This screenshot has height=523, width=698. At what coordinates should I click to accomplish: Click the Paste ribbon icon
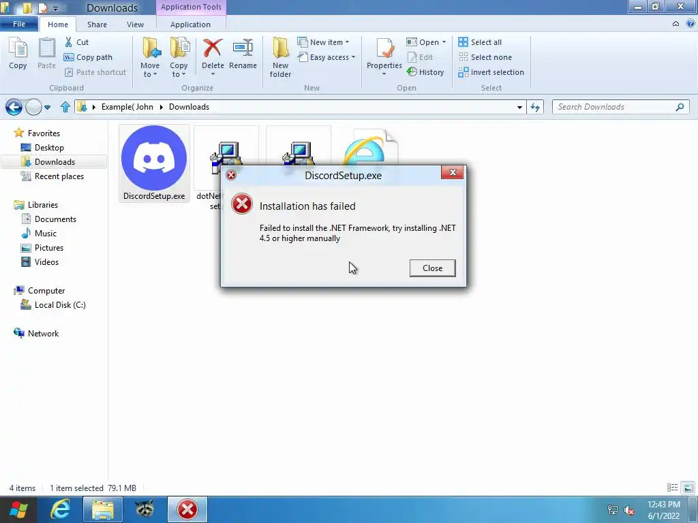tap(47, 53)
